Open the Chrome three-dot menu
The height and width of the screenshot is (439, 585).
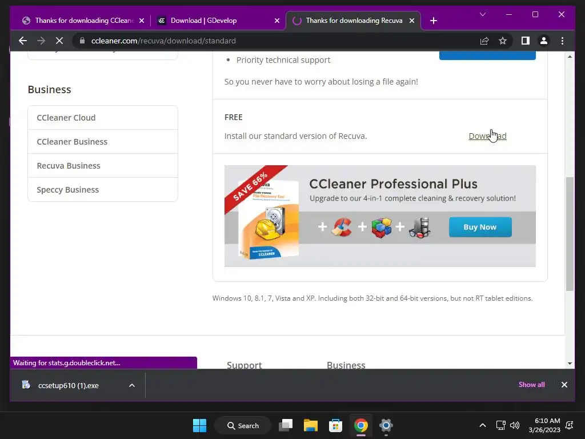(x=562, y=41)
